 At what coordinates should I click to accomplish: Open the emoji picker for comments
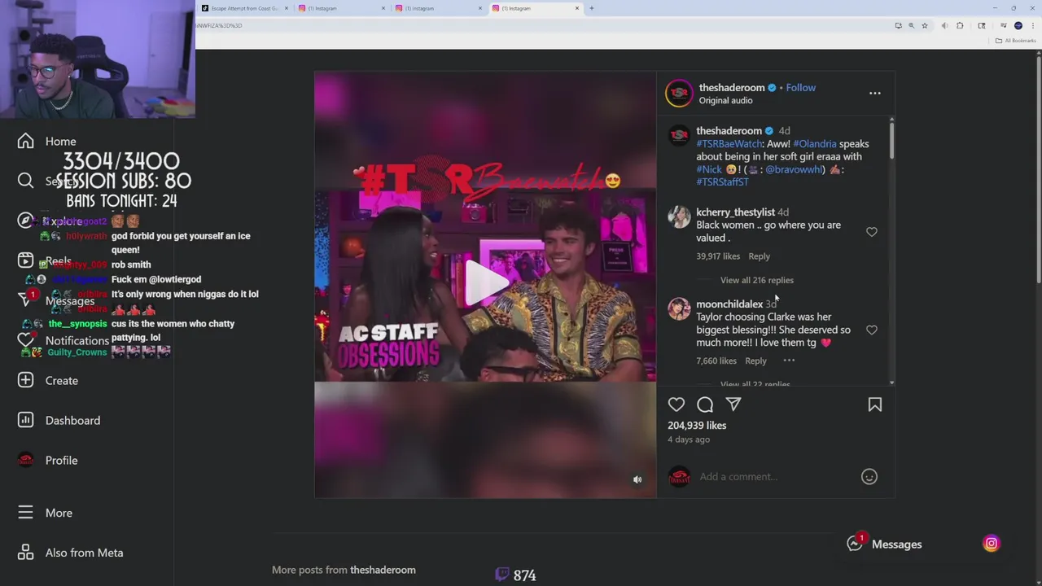[x=869, y=477]
